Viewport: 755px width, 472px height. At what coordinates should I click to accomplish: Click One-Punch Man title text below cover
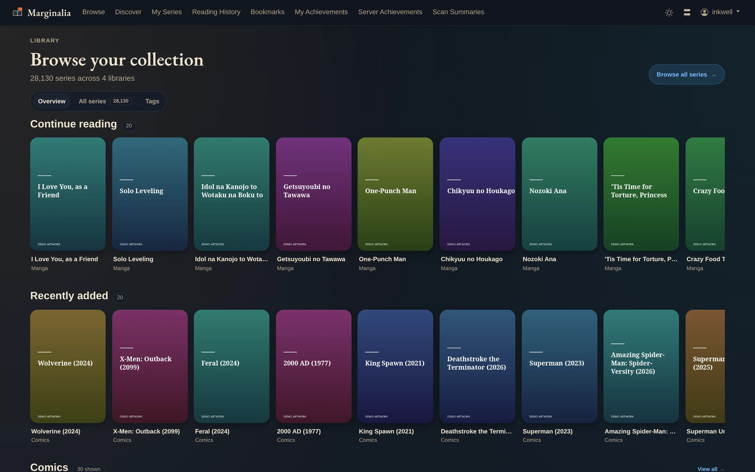tap(382, 259)
